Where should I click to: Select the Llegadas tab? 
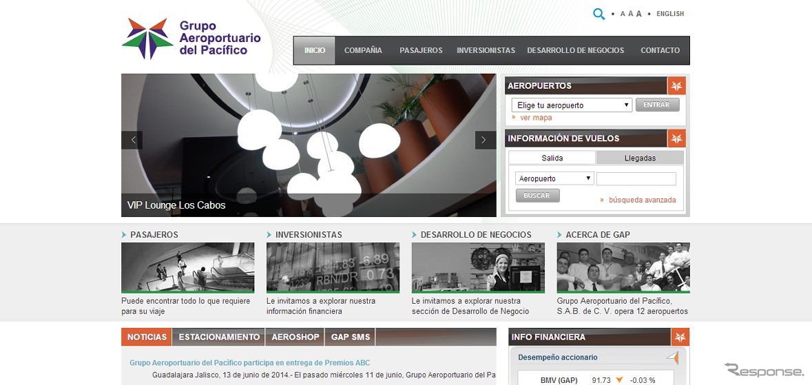[640, 158]
